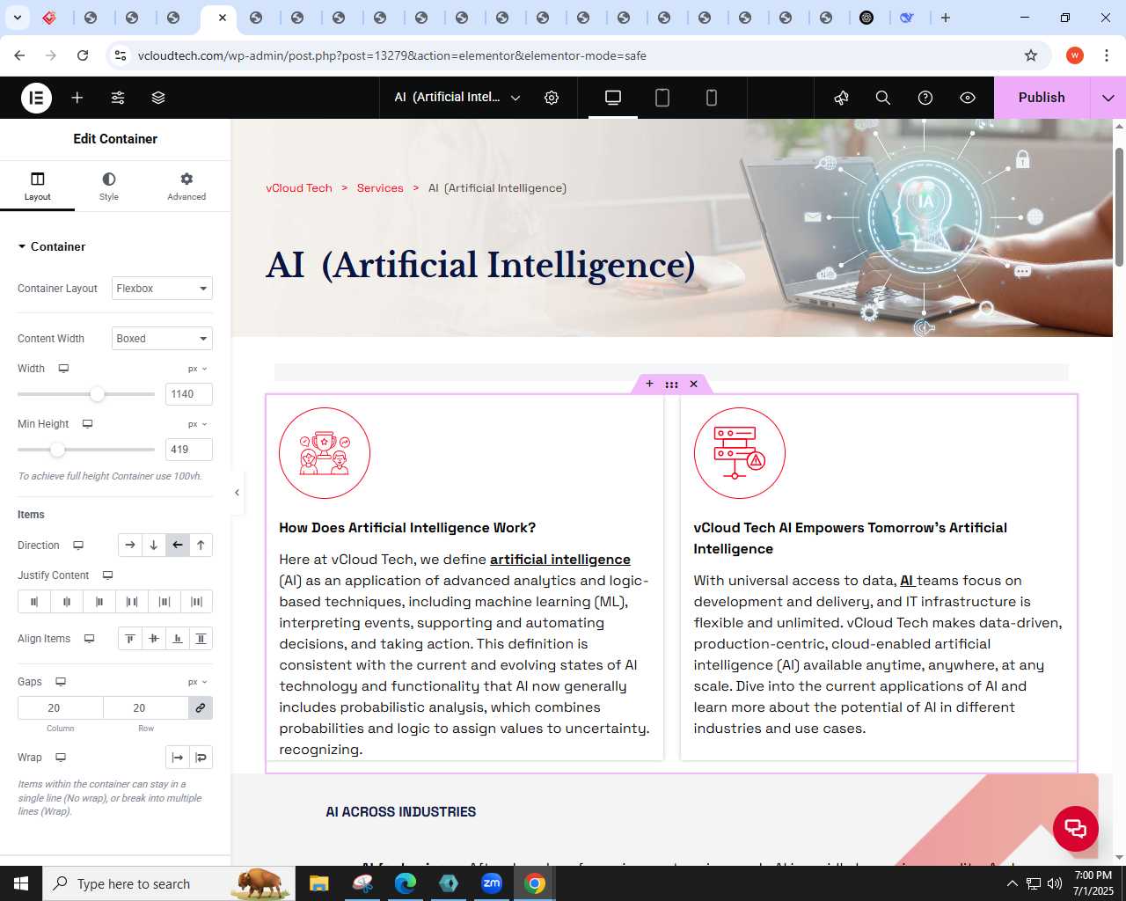Set Justify Content to Space Around
The image size is (1126, 901).
[x=165, y=602]
